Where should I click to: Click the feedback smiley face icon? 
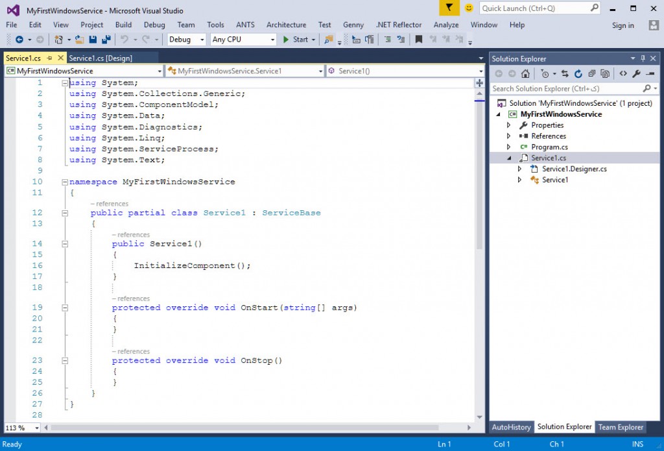(x=469, y=8)
